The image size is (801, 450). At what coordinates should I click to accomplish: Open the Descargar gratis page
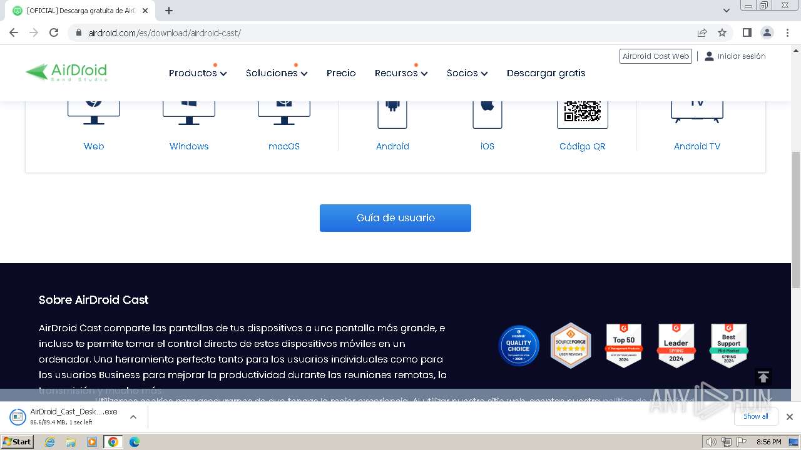coord(546,73)
